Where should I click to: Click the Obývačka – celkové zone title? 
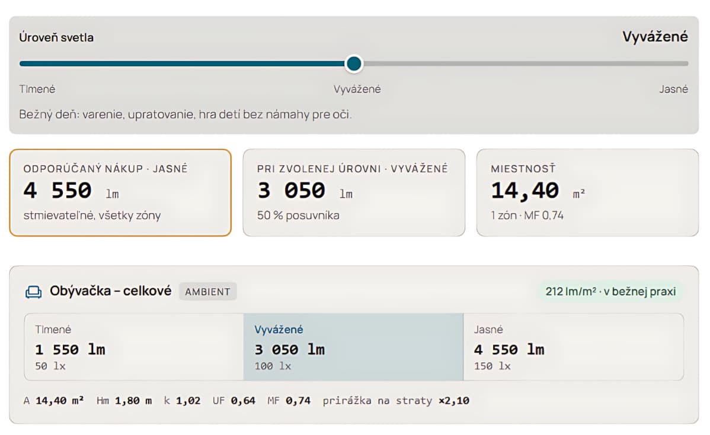point(110,291)
